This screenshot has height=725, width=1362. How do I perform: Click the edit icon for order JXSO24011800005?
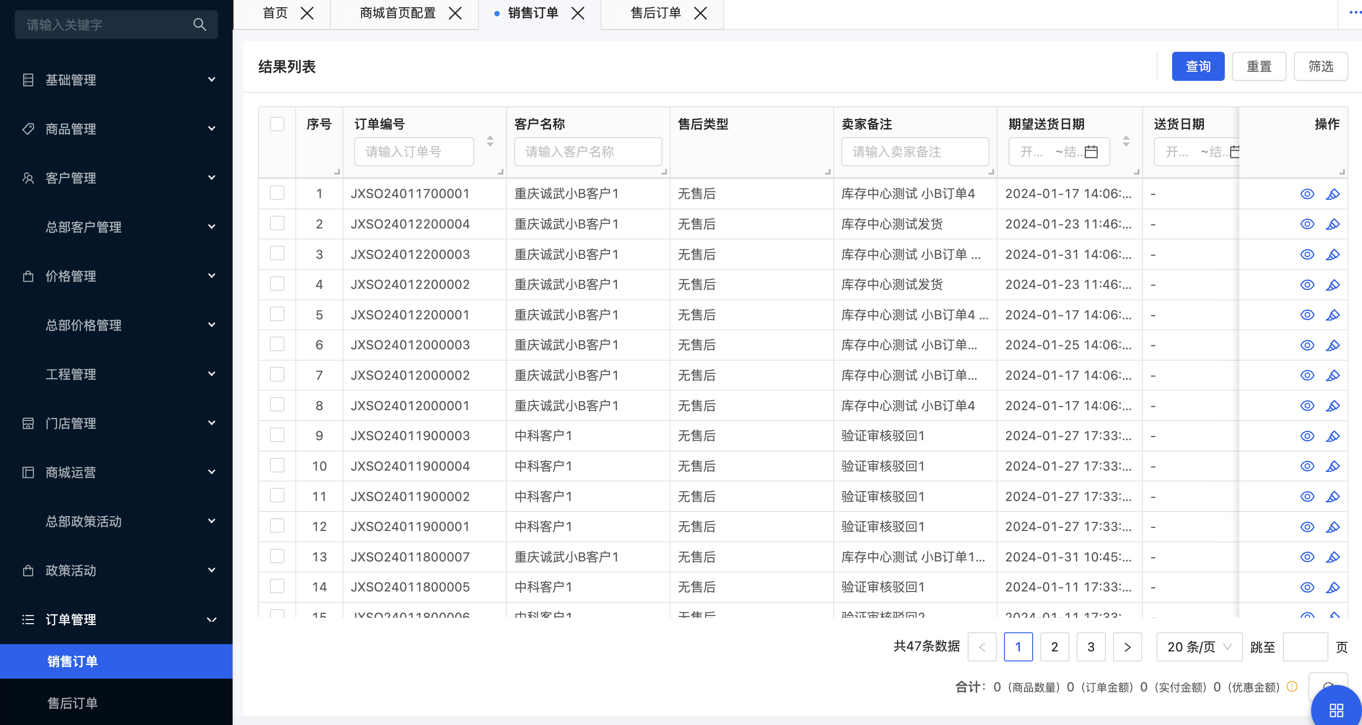(1332, 587)
